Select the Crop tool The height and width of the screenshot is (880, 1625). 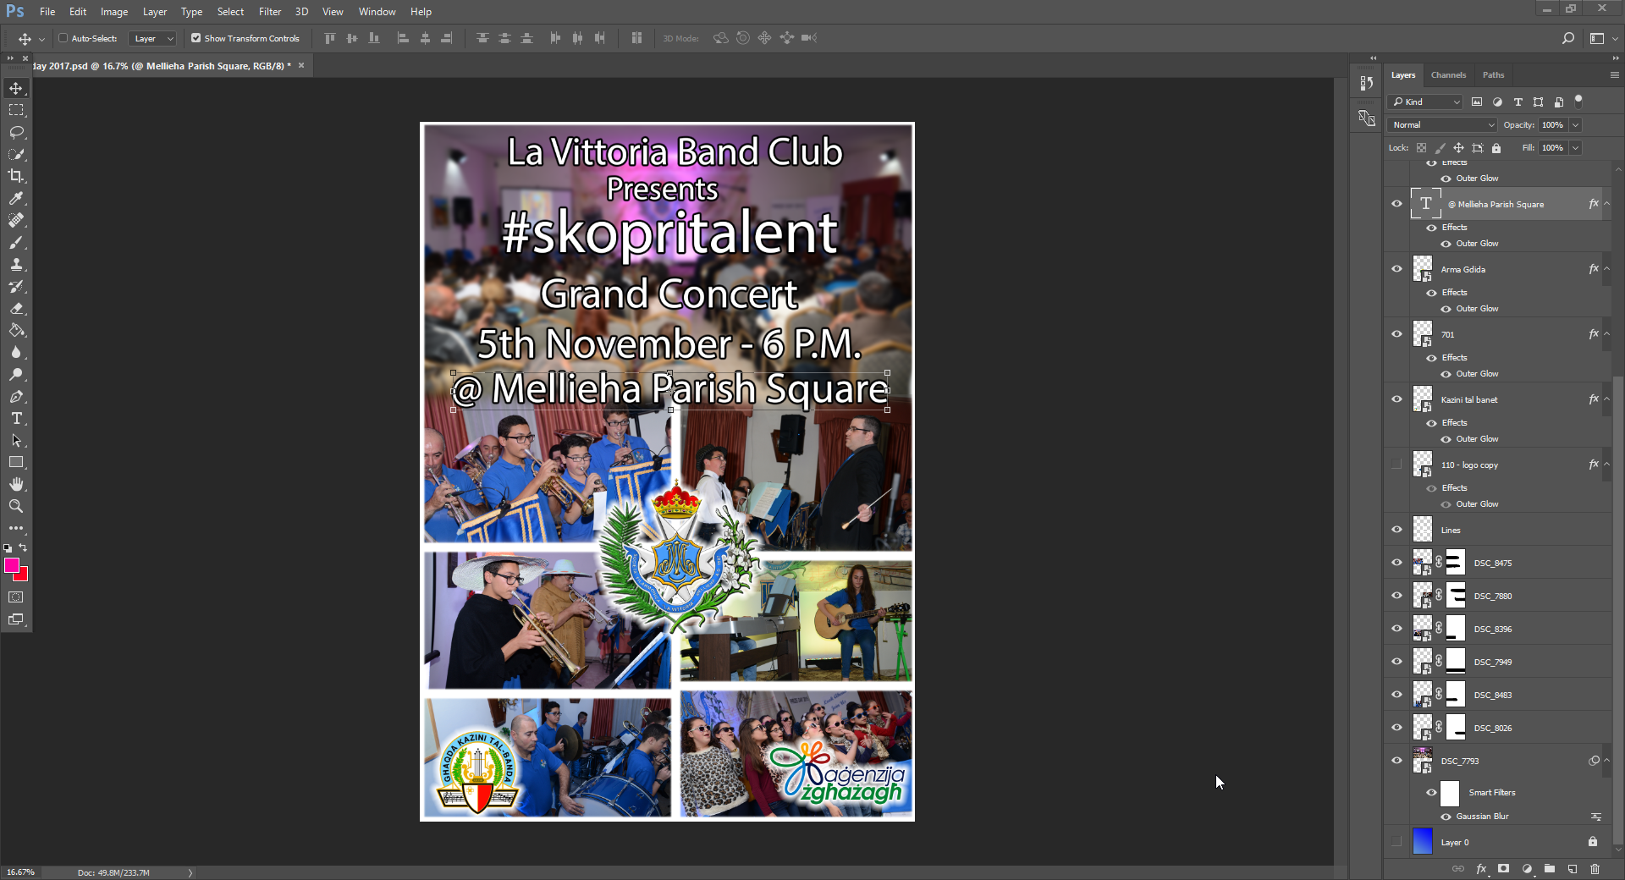[x=16, y=176]
